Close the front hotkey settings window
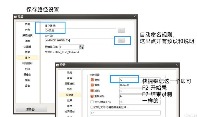 pos(177,65)
